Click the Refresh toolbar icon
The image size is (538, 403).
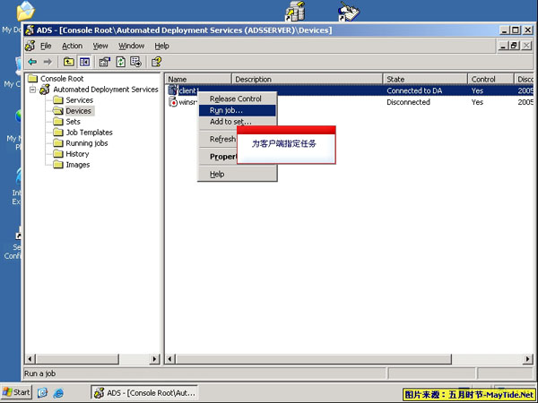(x=120, y=62)
